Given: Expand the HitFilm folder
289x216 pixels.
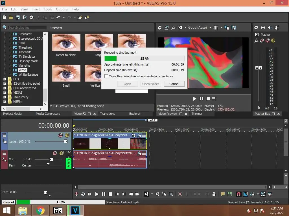Looking at the screenshot, I should 5,102.
